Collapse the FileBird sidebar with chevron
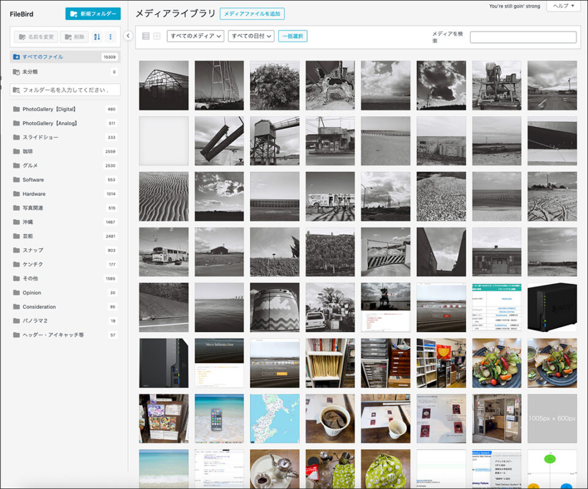The width and height of the screenshot is (588, 489). (x=128, y=36)
